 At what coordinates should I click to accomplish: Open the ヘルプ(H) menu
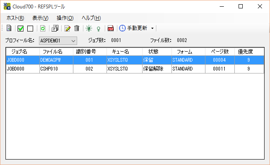[91, 18]
